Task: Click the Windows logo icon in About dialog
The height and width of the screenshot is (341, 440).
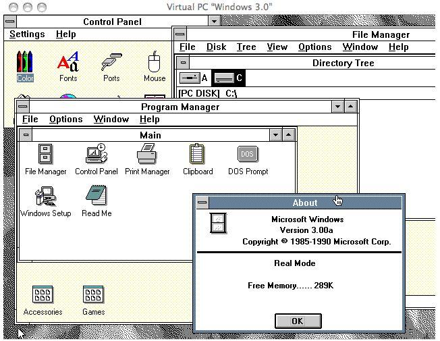Action: point(218,224)
